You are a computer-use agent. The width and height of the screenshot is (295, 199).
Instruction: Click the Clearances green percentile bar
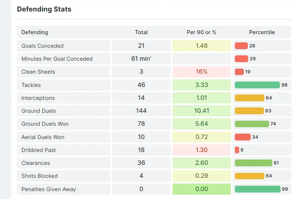(253, 163)
